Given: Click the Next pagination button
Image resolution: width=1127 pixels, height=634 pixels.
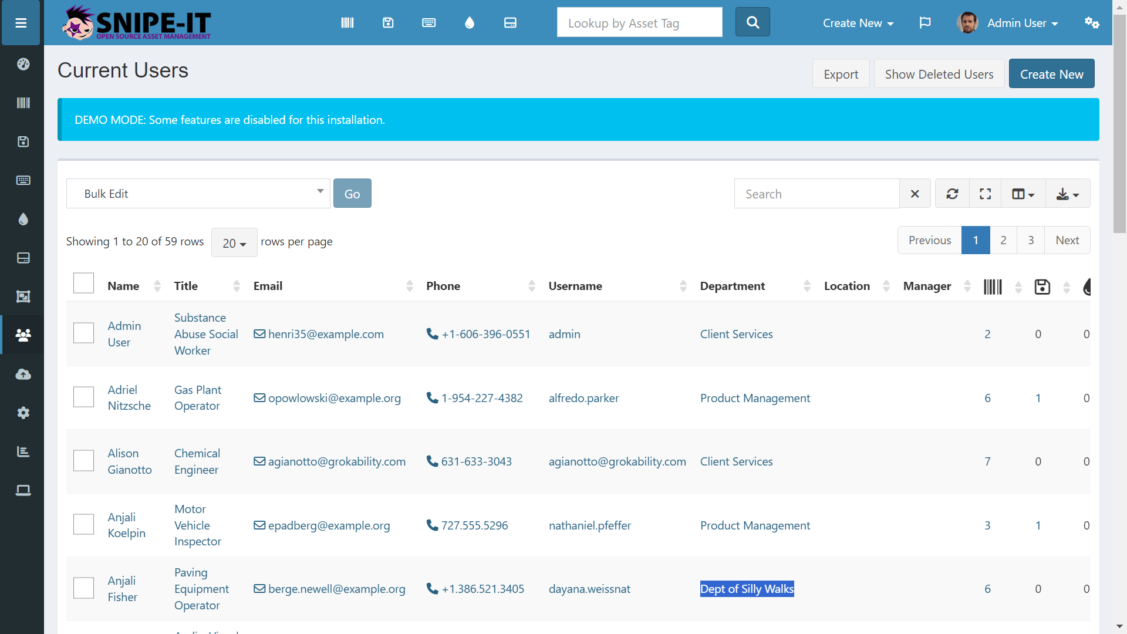Looking at the screenshot, I should click(x=1067, y=240).
